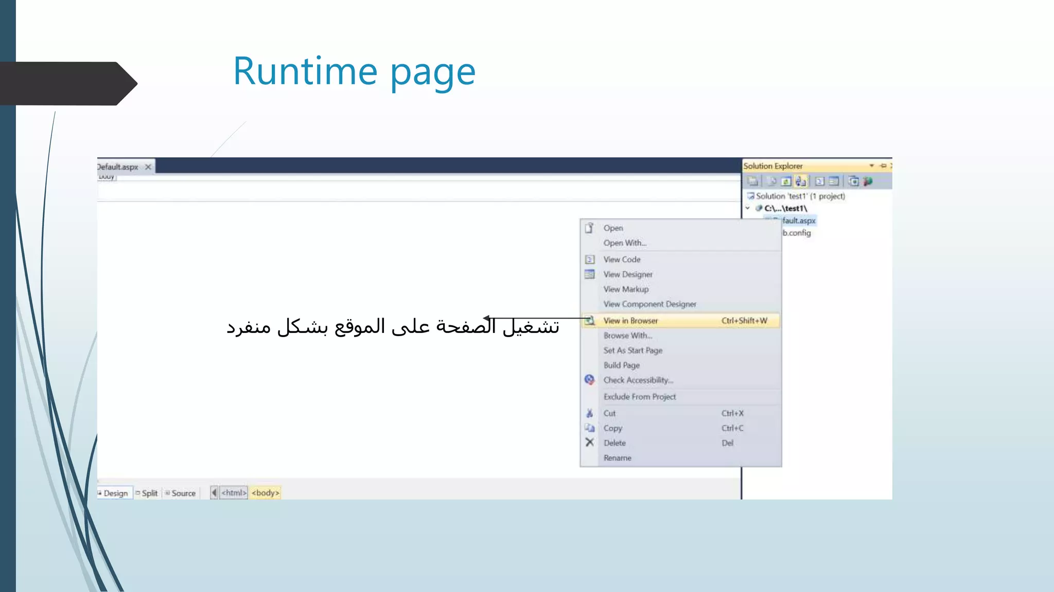
Task: Select Copy from the context menu
Action: point(680,428)
